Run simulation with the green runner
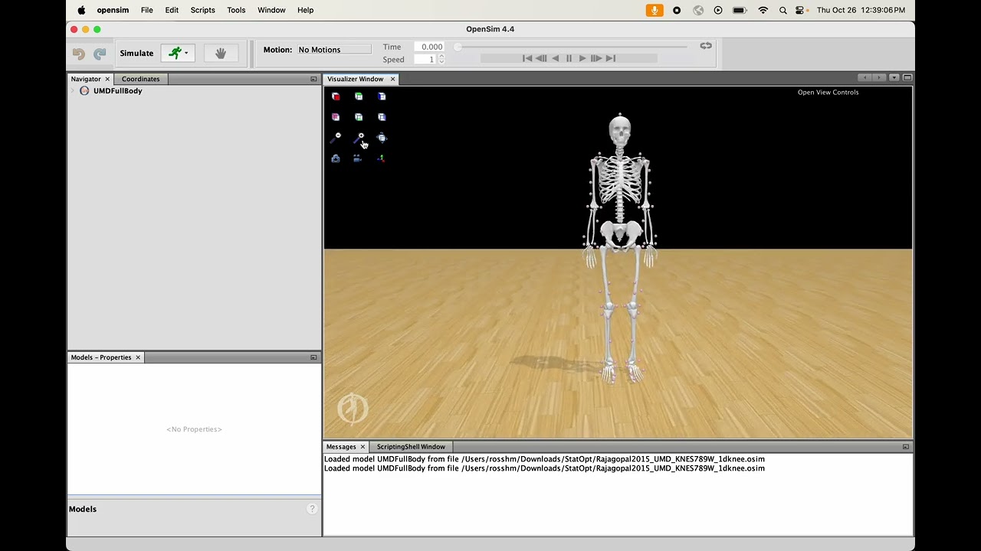This screenshot has width=981, height=551. 175,53
